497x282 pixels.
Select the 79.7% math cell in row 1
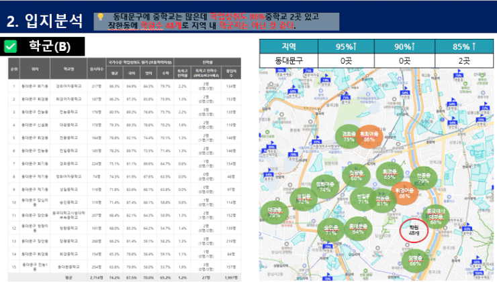165,86
